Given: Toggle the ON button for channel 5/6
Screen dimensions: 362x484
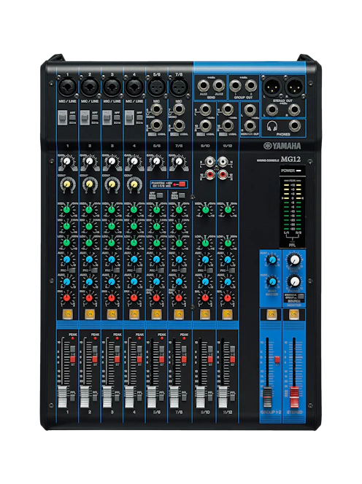Looking at the screenshot, I should pos(156,314).
